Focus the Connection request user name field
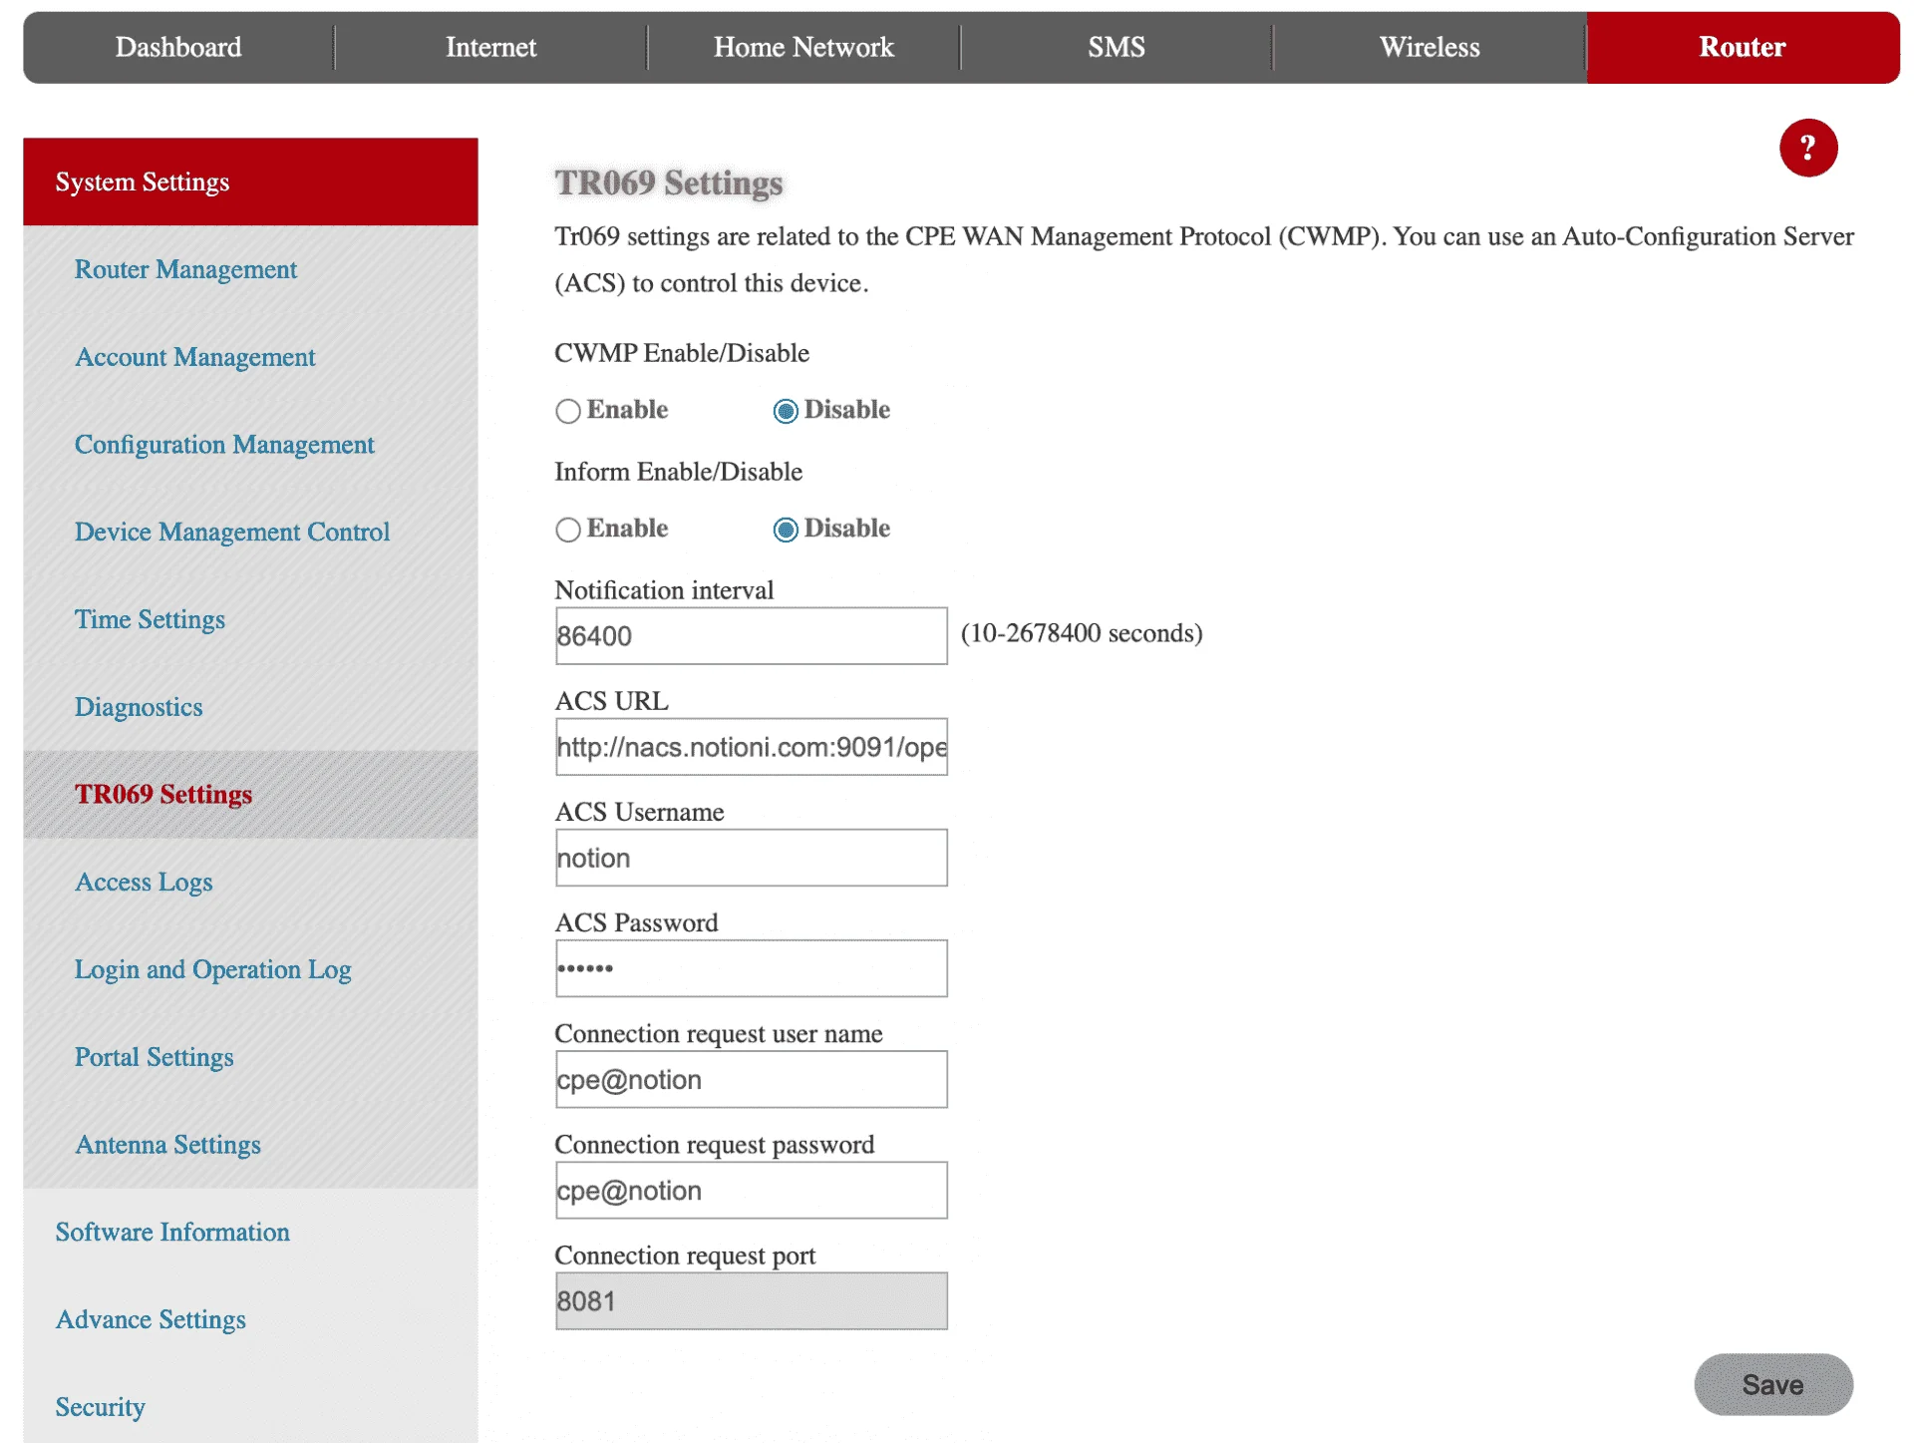Image resolution: width=1914 pixels, height=1443 pixels. click(x=751, y=1079)
